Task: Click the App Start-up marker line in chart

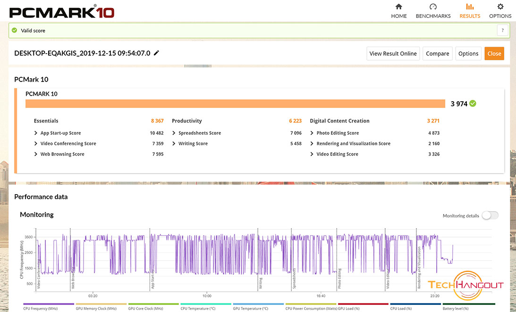Action: click(150, 260)
